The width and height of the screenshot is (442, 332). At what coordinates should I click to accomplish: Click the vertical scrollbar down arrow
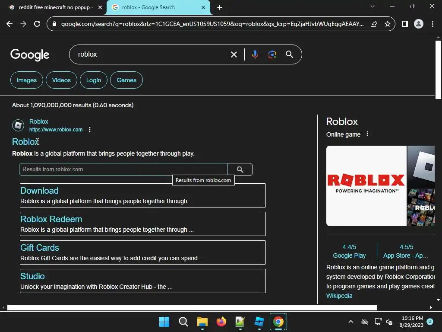click(x=438, y=300)
